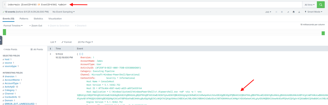
Task: Click the Channel value Microsoft-Windows-PowerShell/Operational
Action: (116, 75)
